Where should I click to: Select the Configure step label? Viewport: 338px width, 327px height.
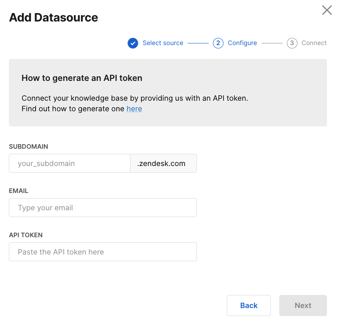click(242, 43)
